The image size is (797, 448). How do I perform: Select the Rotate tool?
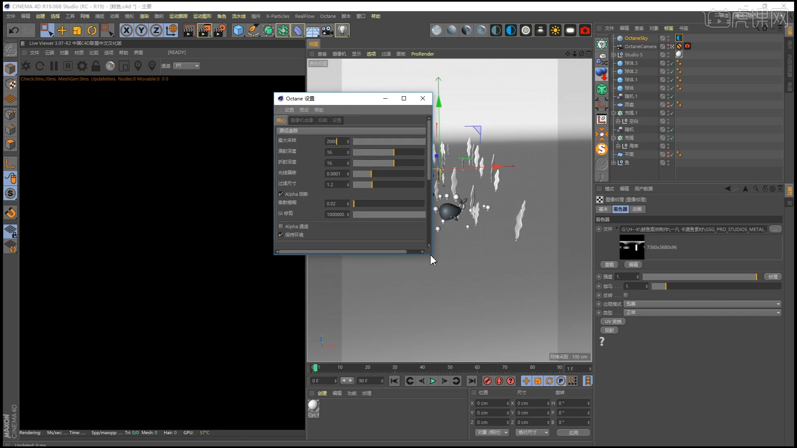coord(92,30)
